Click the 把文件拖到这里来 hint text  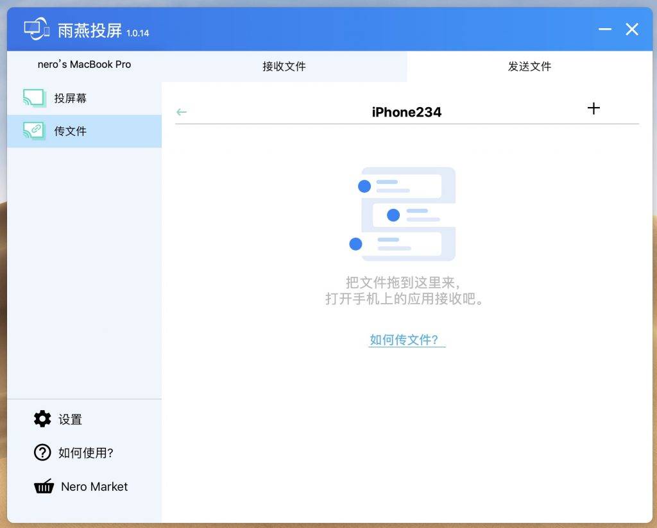coord(403,283)
